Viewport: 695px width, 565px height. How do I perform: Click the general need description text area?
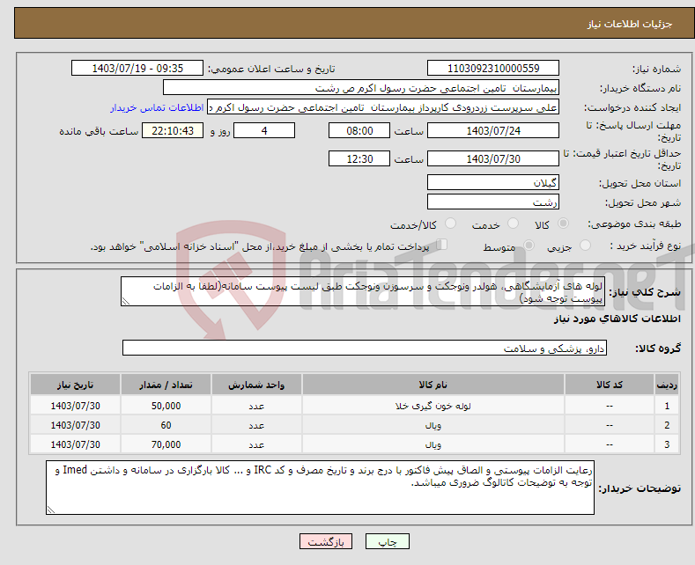click(x=363, y=291)
